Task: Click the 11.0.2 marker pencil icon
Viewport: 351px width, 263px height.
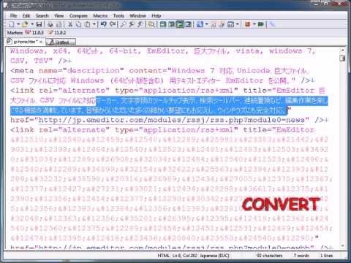Action: (57, 32)
